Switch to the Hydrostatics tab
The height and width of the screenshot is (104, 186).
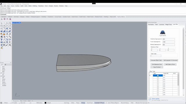pos(151,25)
